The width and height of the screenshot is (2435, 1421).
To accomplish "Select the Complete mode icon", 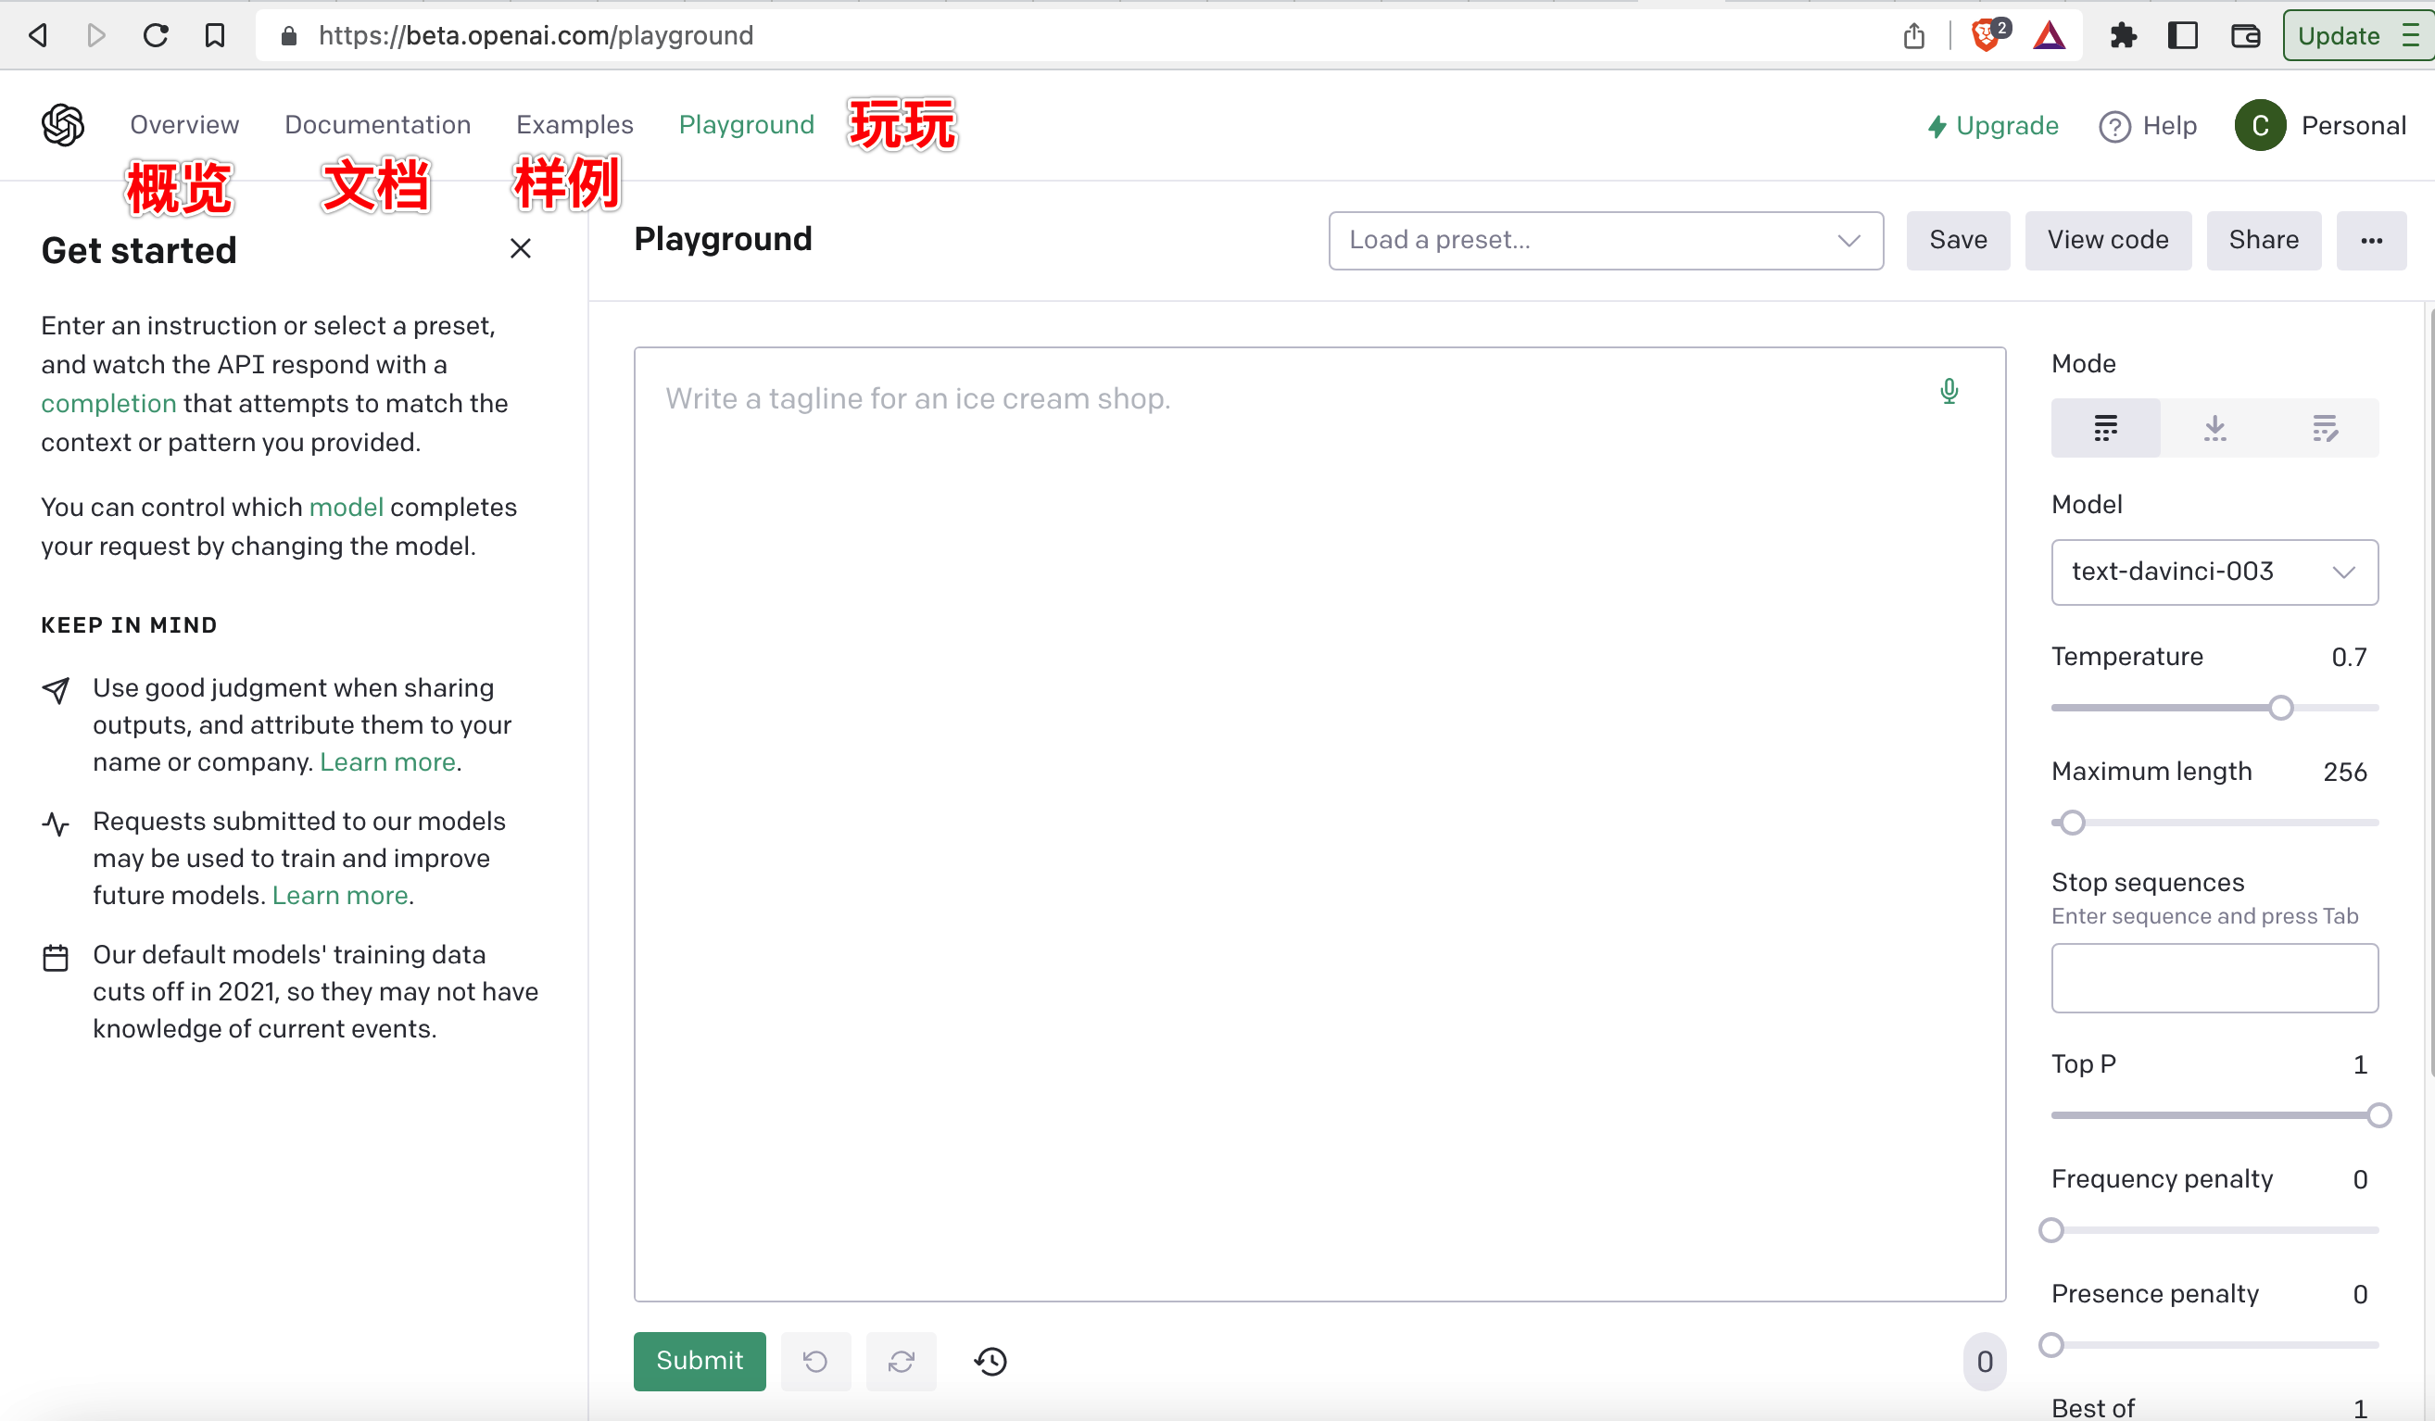I will (x=2105, y=427).
